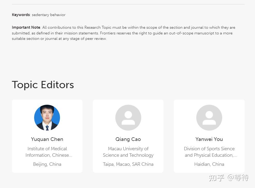The width and height of the screenshot is (255, 188).
Task: Click the Macau University of Science and Technology affiliation
Action: pos(128,152)
